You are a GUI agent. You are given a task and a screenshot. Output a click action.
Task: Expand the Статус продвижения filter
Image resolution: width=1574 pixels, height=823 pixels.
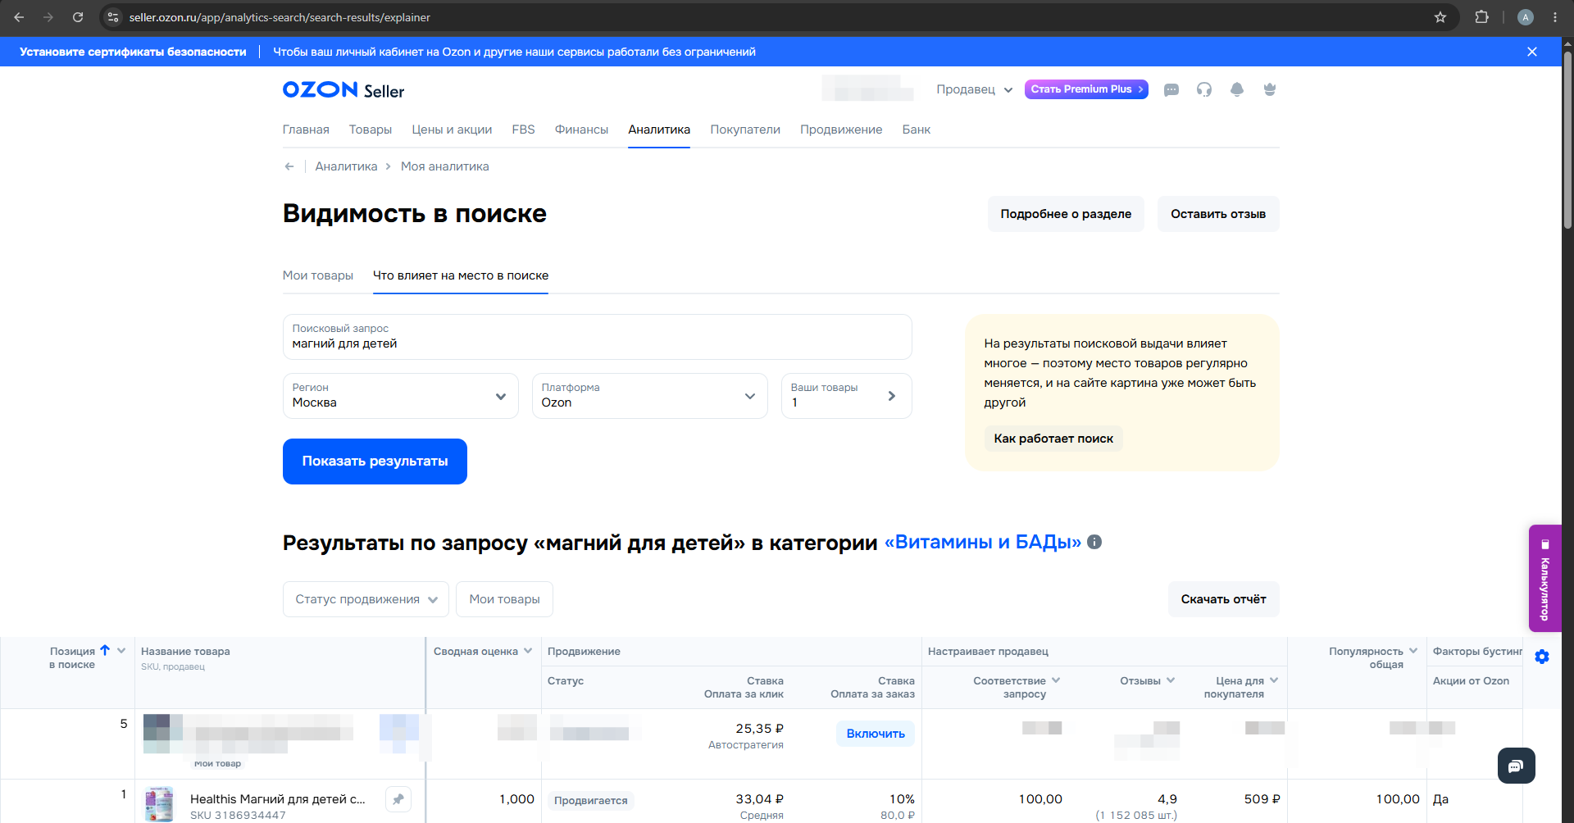366,599
